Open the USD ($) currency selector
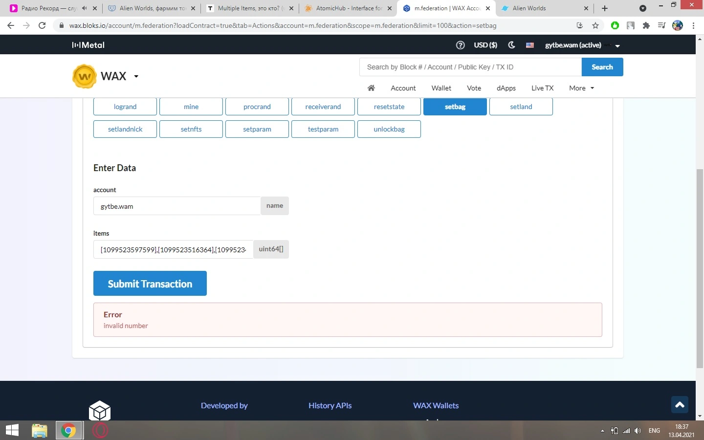Viewport: 704px width, 440px height. (x=485, y=45)
